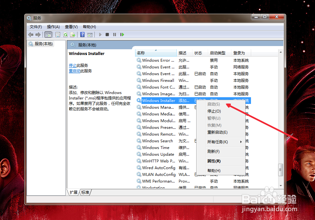Click the Start service play icon
Viewport: 315px width, 220px height.
pos(100,35)
